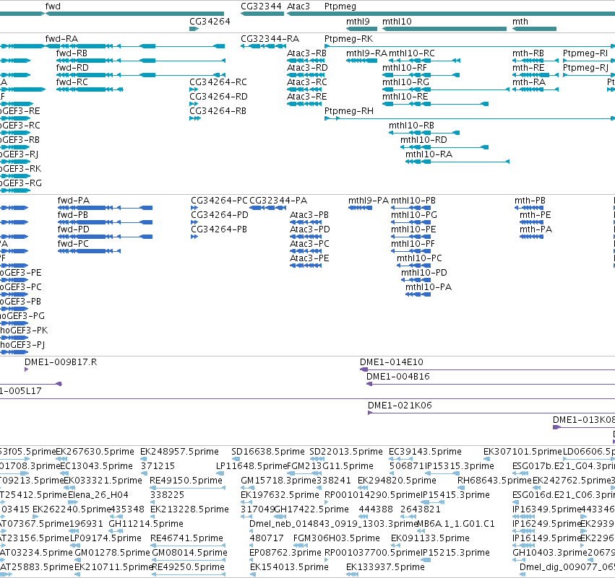This screenshot has height=578, width=615.
Task: Select the CG34264-PC protein label
Action: pos(219,201)
